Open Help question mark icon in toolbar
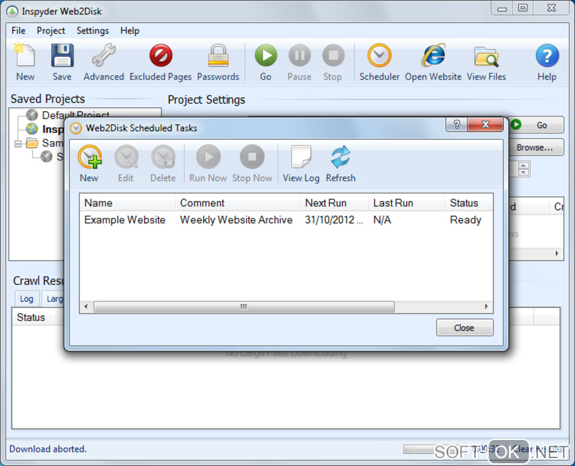This screenshot has width=575, height=466. pos(547,61)
